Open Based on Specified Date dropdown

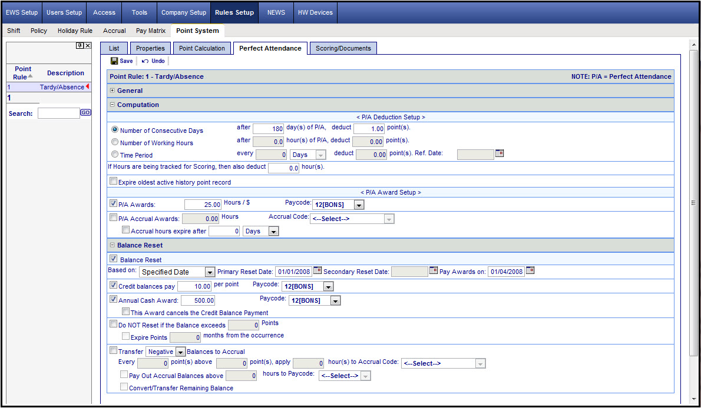(x=210, y=272)
